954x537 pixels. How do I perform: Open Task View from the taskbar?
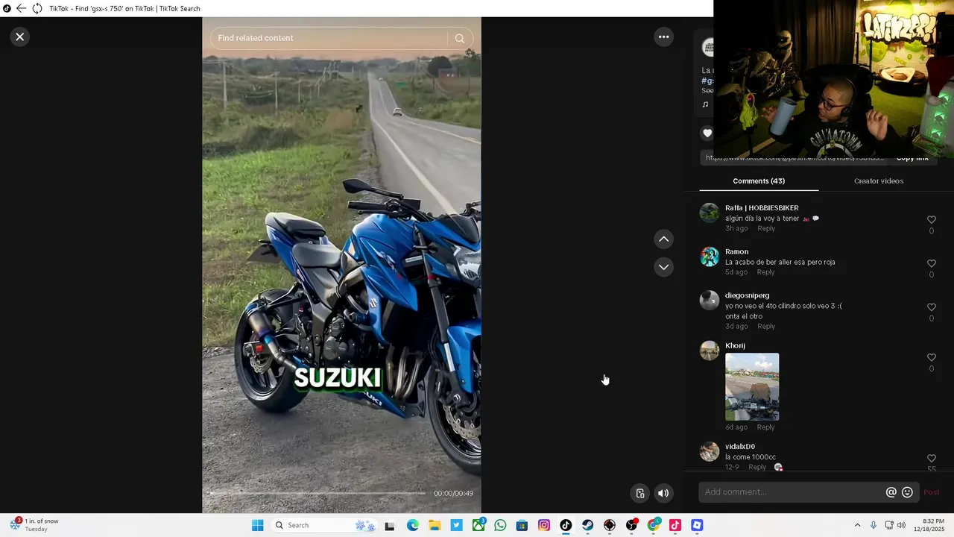[x=389, y=525]
